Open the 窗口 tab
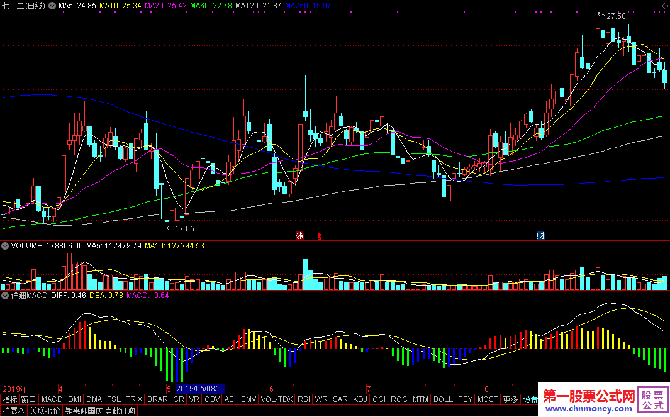This screenshot has width=670, height=417. click(29, 399)
